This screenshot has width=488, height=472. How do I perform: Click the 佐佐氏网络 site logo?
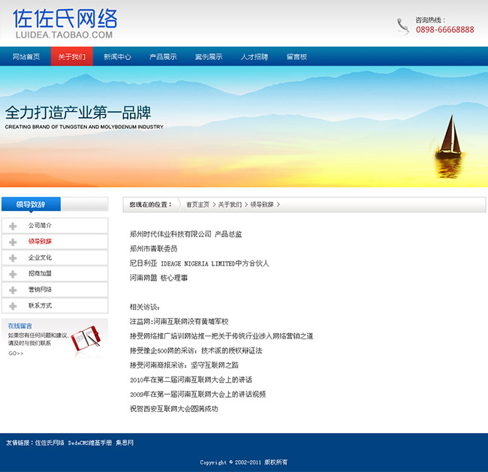[65, 24]
